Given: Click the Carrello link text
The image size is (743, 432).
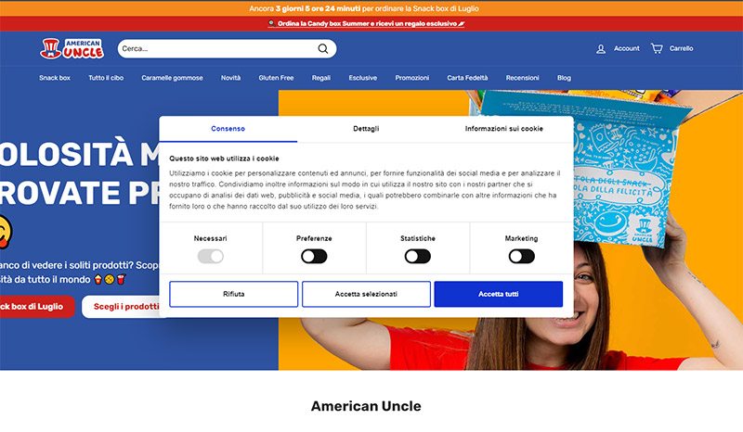Looking at the screenshot, I should [x=682, y=48].
